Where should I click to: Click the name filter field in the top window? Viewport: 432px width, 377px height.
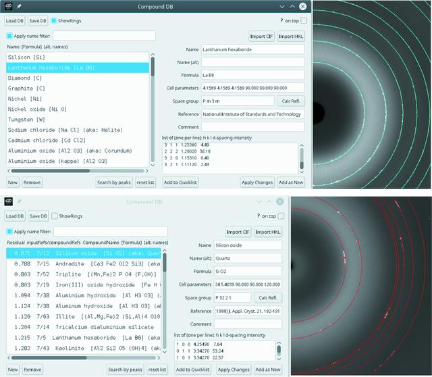pyautogui.click(x=104, y=36)
